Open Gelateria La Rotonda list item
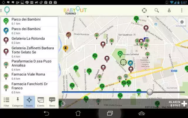188x118 pixels. pyautogui.click(x=29, y=41)
